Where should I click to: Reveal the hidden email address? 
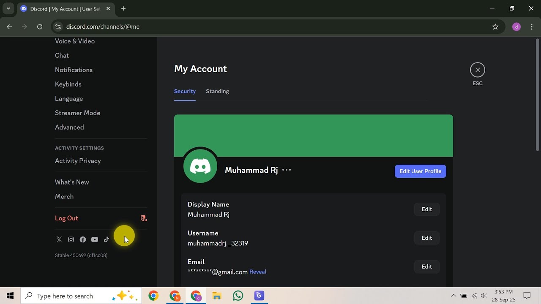click(x=258, y=271)
